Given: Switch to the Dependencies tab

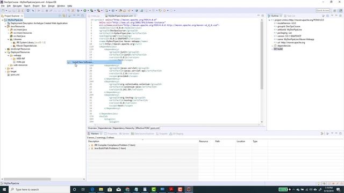Looking at the screenshot, I should click(105, 128).
